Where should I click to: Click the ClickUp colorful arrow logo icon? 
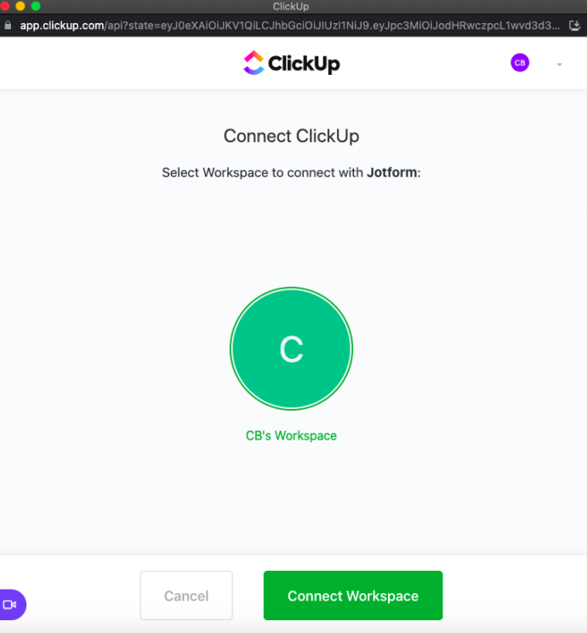click(254, 62)
